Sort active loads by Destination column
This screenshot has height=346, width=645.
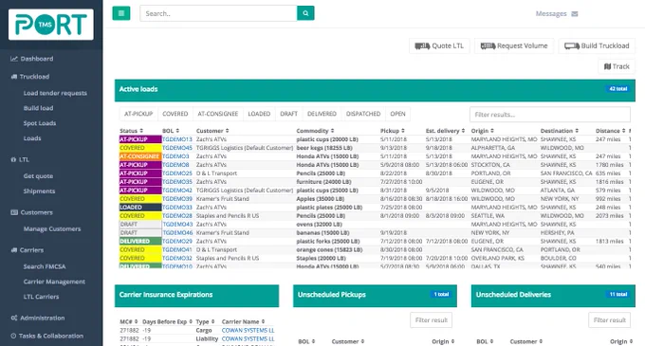560,131
